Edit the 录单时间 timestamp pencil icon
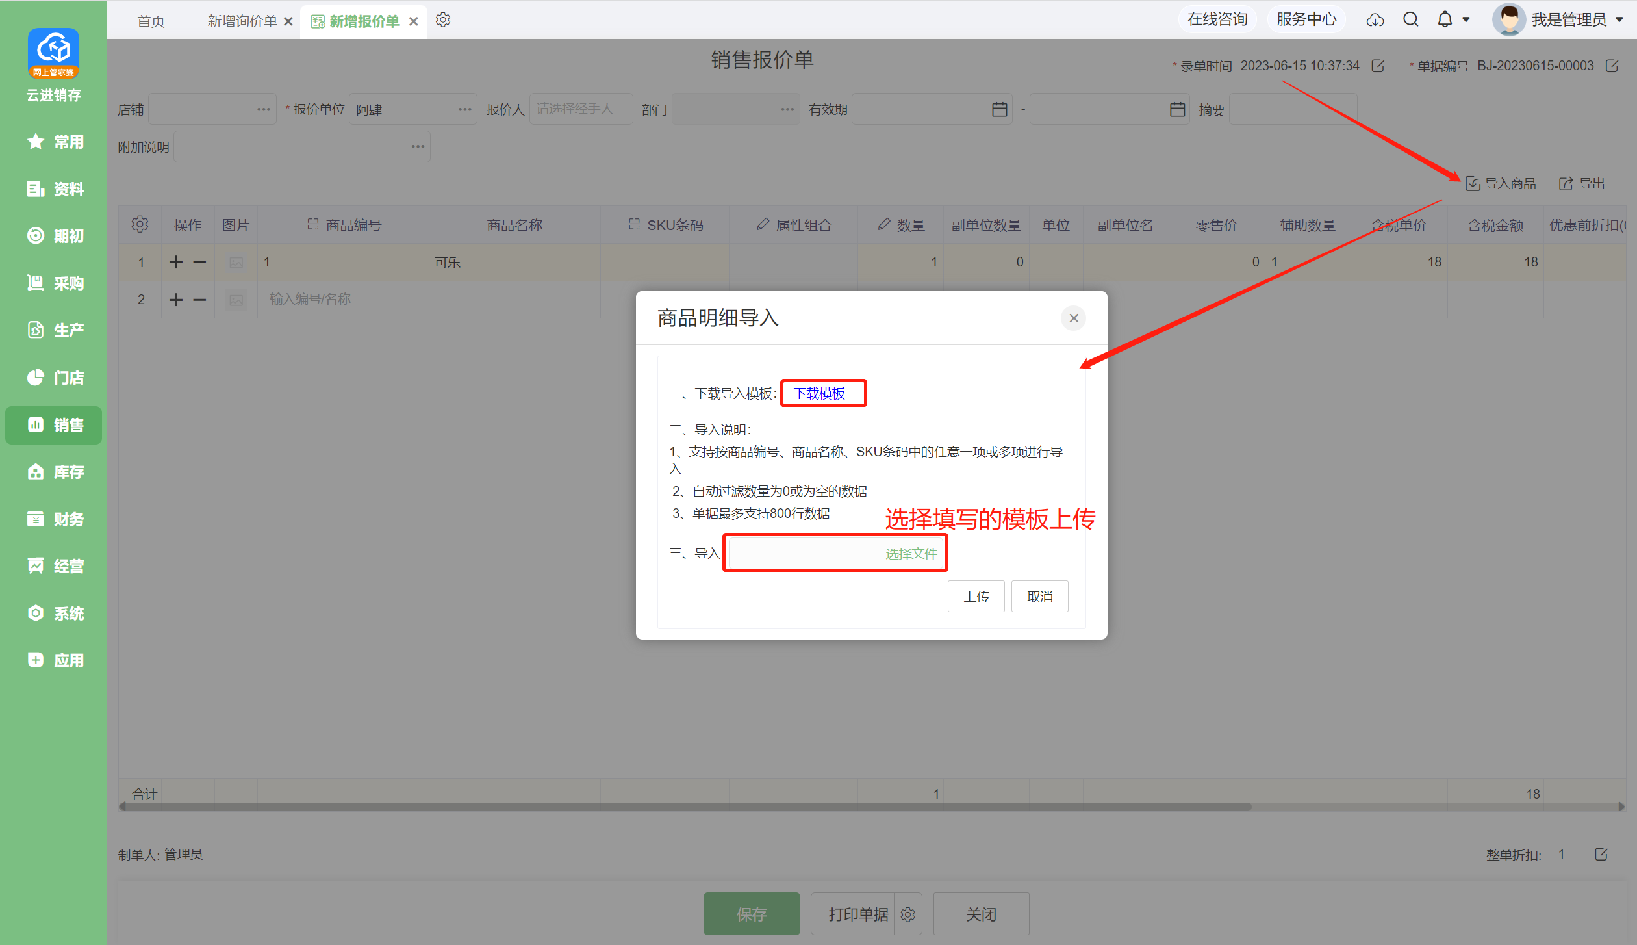The image size is (1637, 945). point(1378,66)
